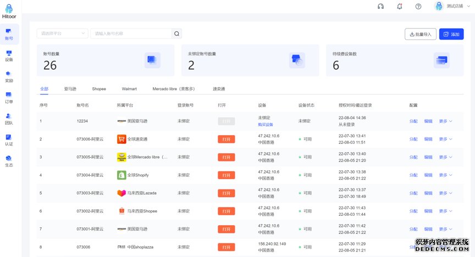Expand 更多 menu for 073006-阿里云
475x257 pixels.
point(446,139)
